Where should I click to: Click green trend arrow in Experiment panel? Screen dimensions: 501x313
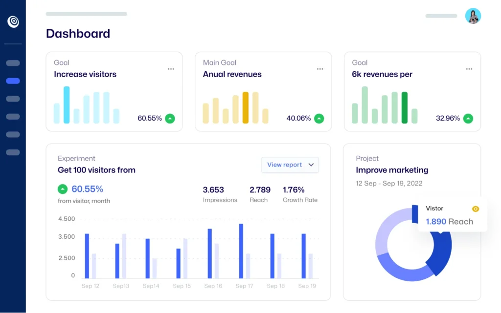(63, 189)
